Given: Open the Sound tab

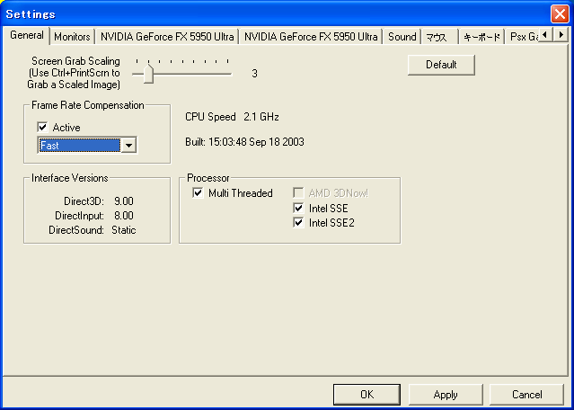Looking at the screenshot, I should click(402, 37).
